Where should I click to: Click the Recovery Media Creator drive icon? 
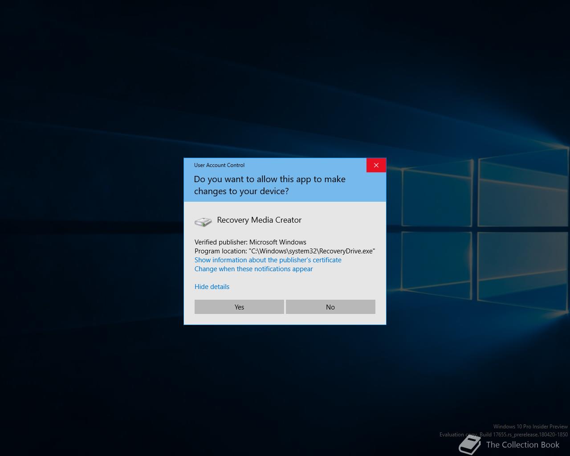click(x=203, y=221)
